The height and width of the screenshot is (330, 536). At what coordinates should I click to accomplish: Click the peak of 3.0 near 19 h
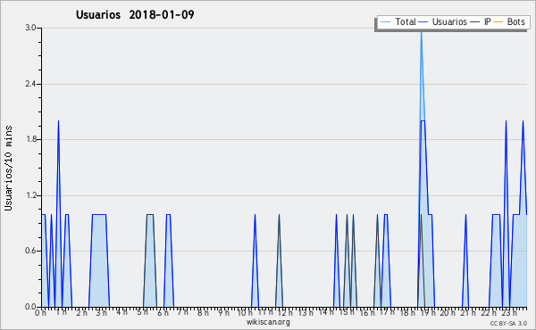(x=421, y=32)
